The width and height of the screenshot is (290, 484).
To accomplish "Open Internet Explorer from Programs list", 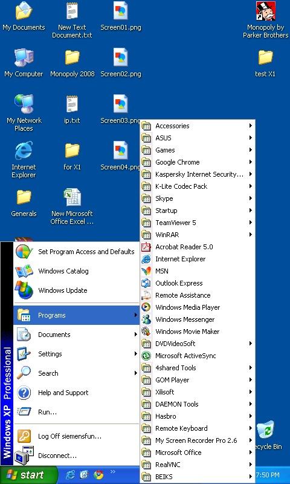I will [198, 259].
